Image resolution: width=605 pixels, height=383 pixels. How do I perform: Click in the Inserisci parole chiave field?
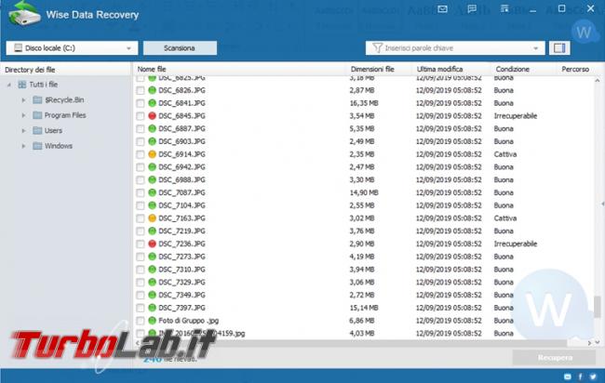(x=455, y=48)
